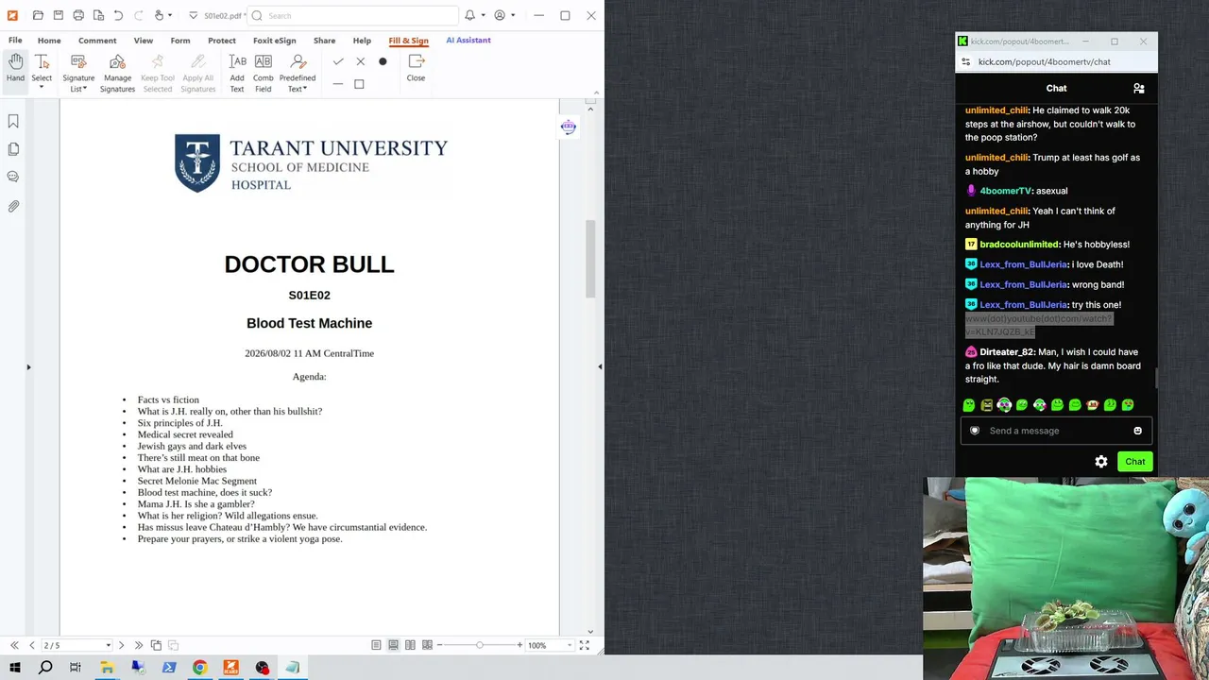Click the Search box in Foxit
1209x680 pixels.
coord(354,15)
